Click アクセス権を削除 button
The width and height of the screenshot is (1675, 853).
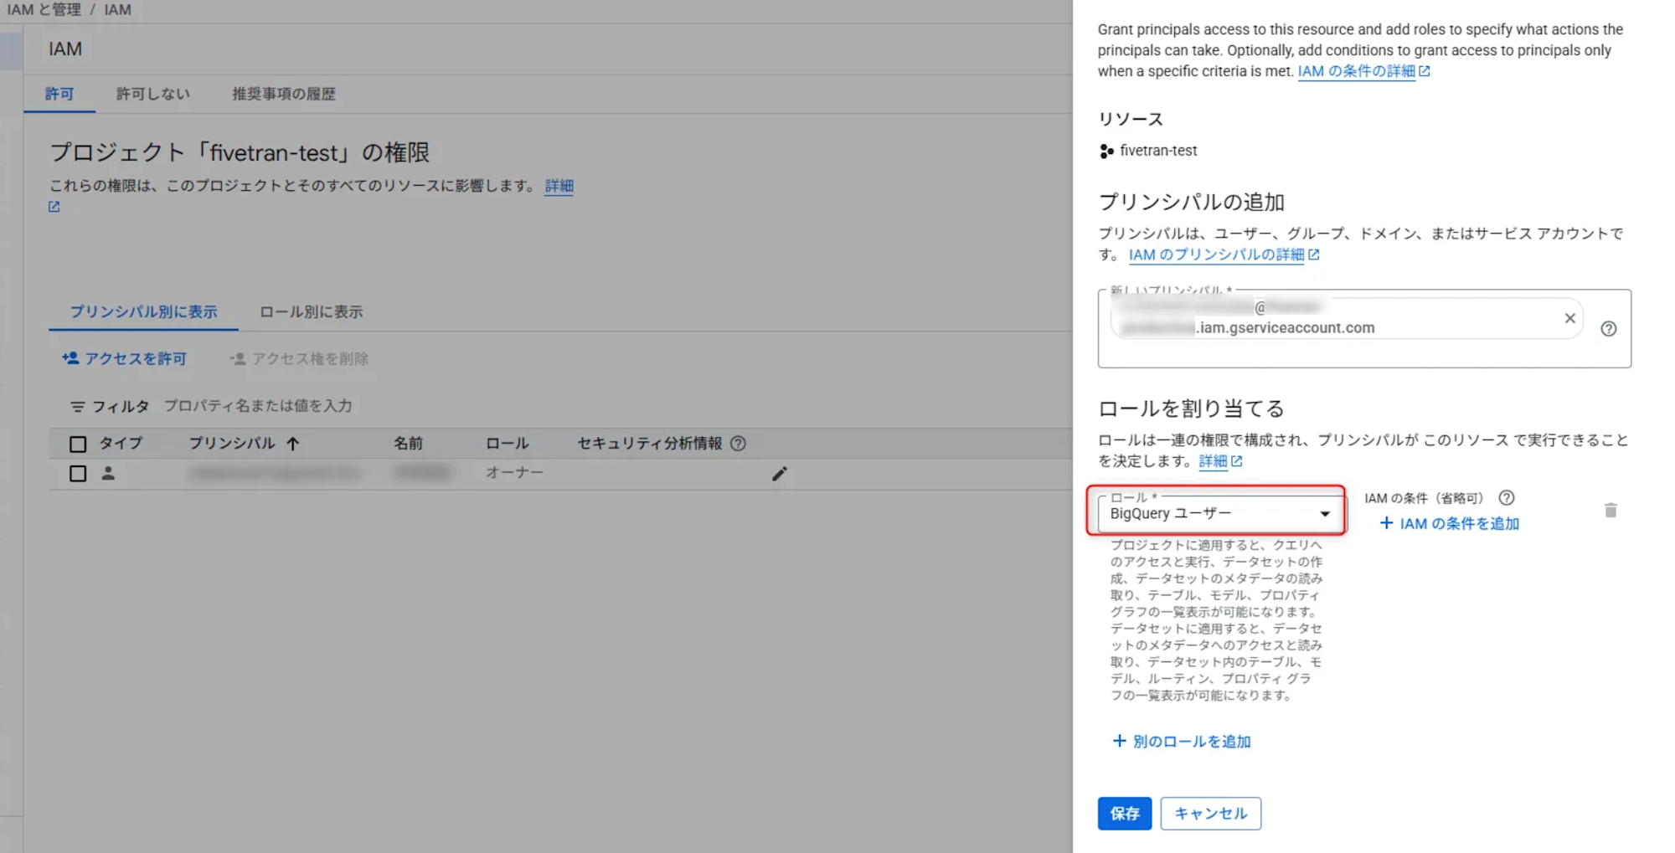click(x=299, y=358)
